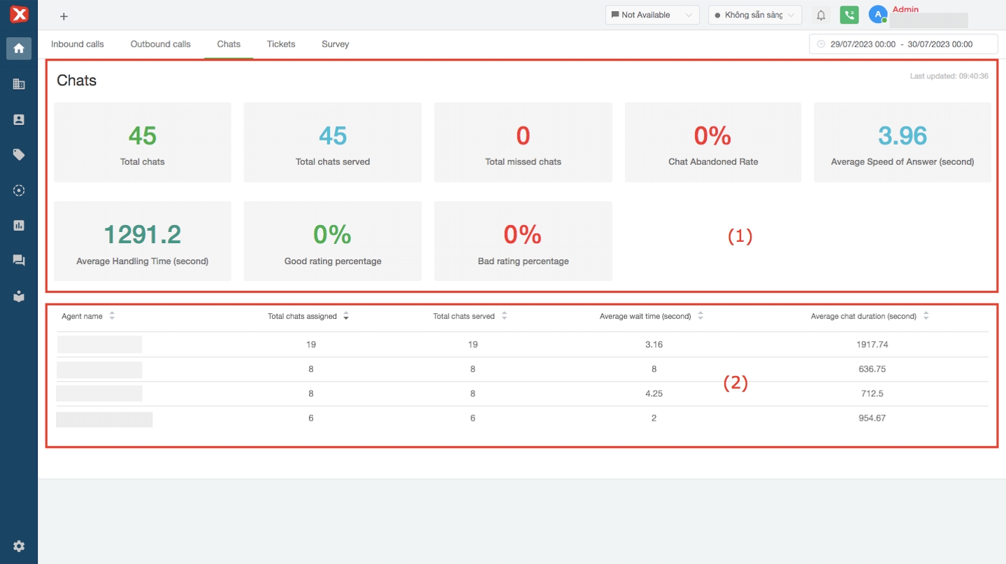
Task: Click the Admin user avatar
Action: [877, 15]
